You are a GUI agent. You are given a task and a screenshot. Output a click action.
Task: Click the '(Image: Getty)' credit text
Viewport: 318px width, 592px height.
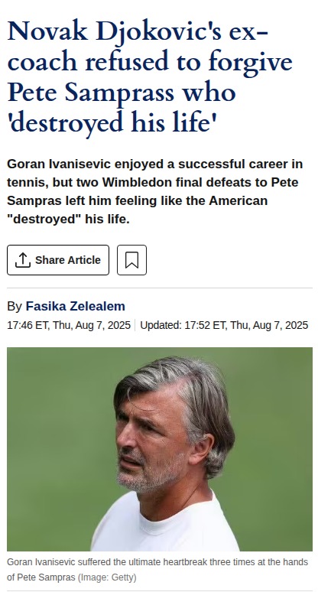(107, 577)
